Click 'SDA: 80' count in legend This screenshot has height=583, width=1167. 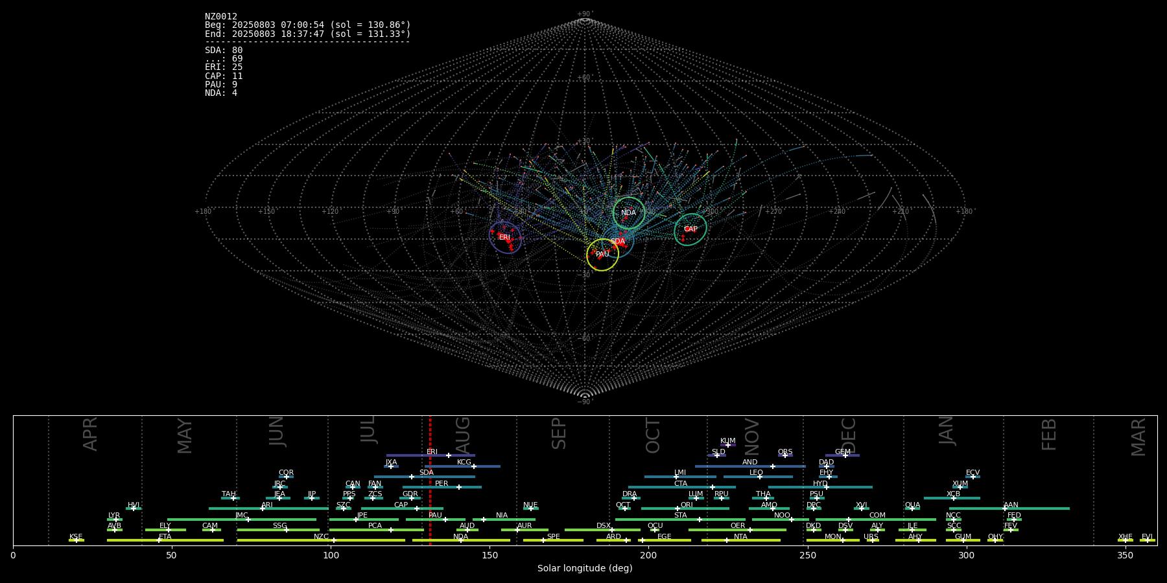click(224, 51)
